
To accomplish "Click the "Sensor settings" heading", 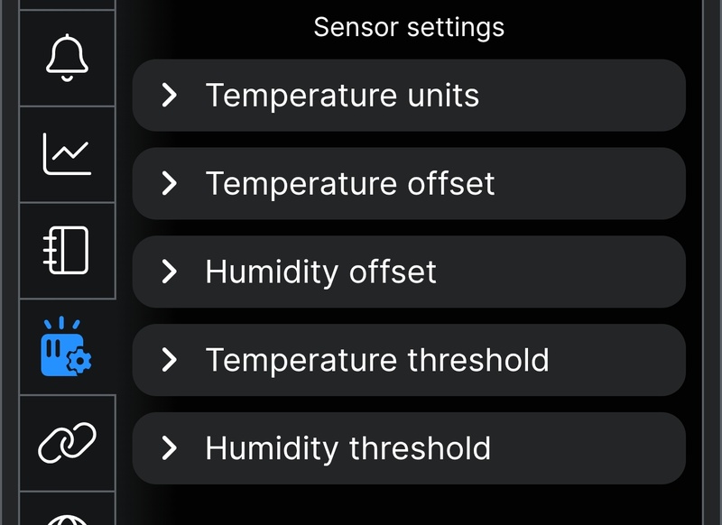I will coord(409,27).
